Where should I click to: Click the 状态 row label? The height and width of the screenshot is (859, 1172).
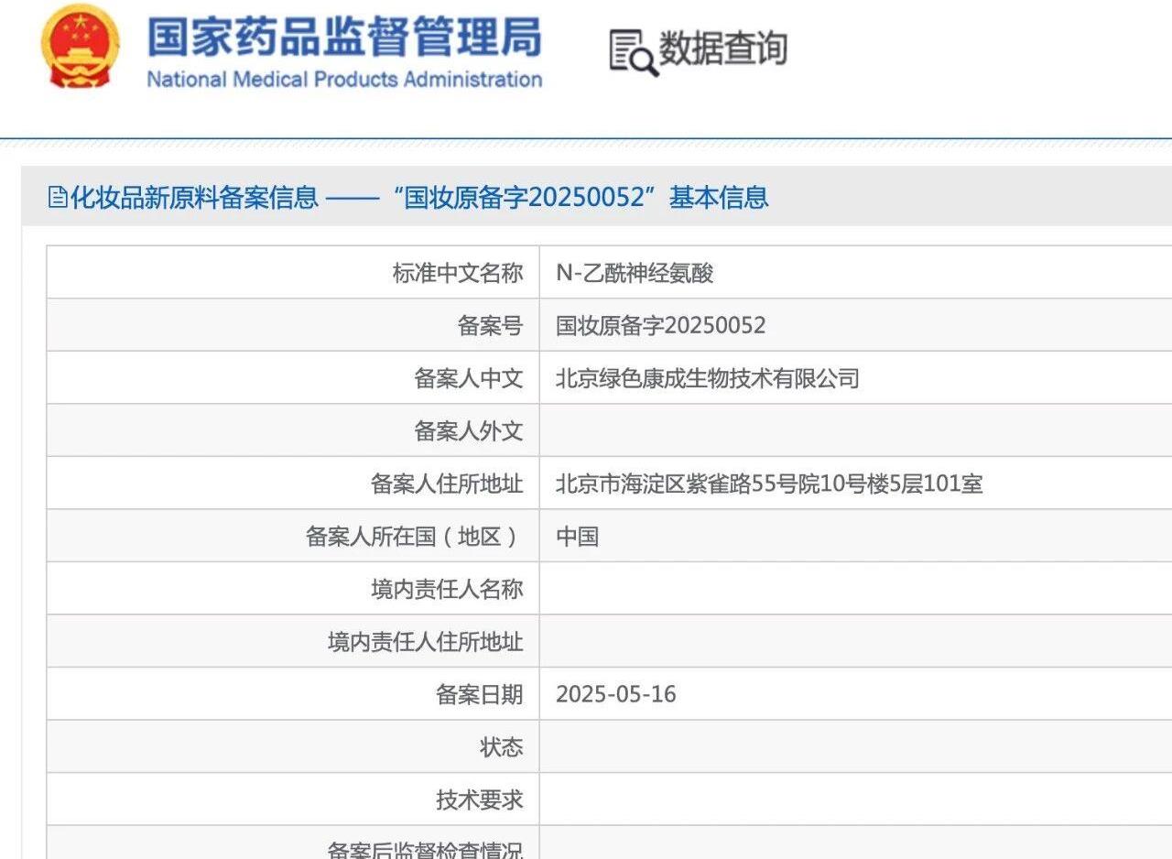(x=501, y=747)
